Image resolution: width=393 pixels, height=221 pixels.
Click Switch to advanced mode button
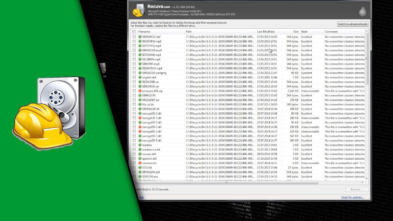tap(352, 24)
